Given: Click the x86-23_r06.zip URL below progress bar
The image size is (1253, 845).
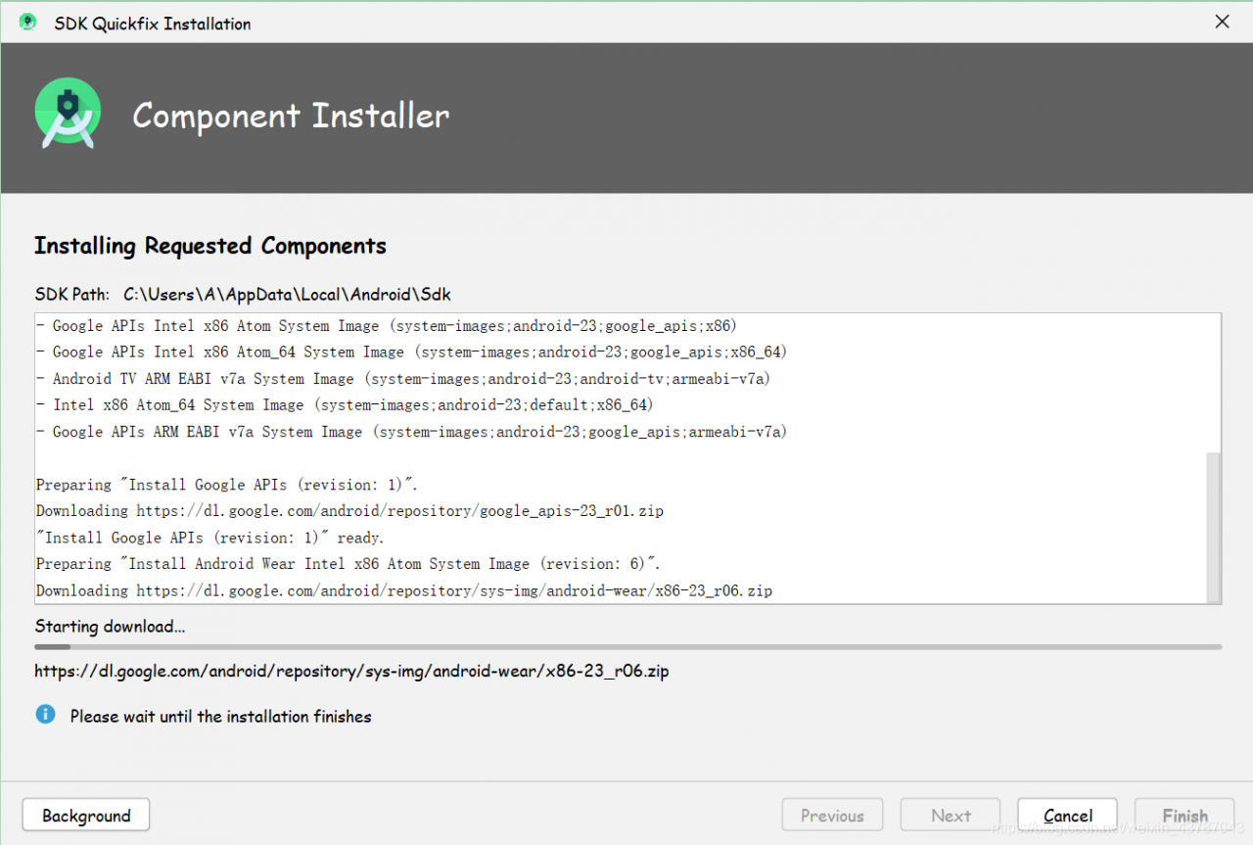Looking at the screenshot, I should pos(351,672).
